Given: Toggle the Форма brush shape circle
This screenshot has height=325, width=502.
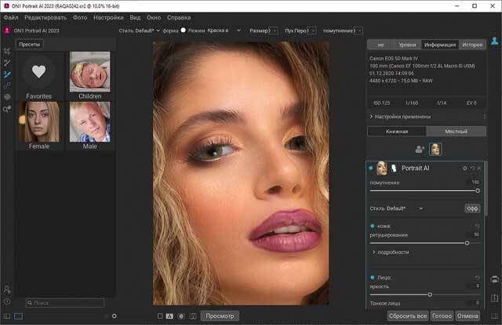Looking at the screenshot, I should 183,30.
